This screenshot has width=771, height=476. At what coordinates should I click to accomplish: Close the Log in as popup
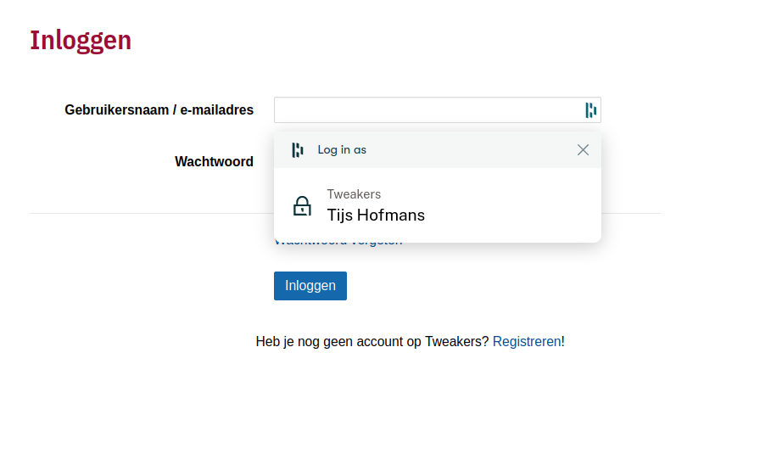[583, 150]
